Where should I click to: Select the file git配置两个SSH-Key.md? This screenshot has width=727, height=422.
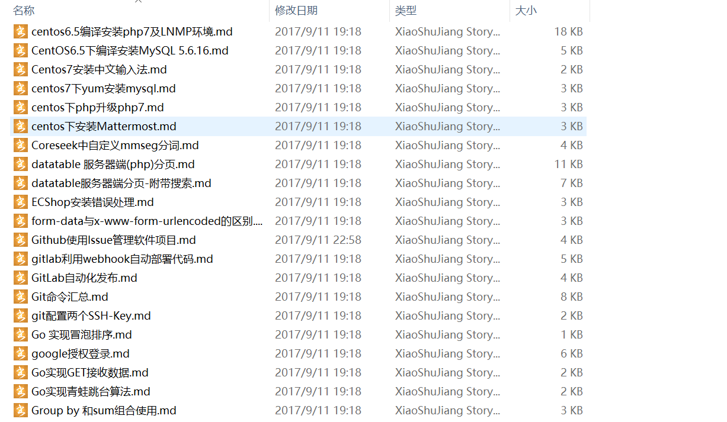tap(91, 315)
